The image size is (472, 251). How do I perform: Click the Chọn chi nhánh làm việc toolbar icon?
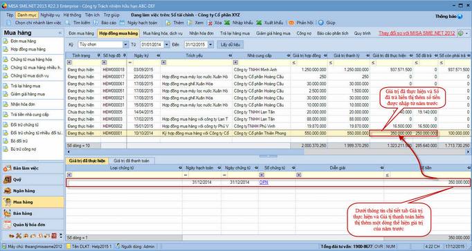(9, 23)
